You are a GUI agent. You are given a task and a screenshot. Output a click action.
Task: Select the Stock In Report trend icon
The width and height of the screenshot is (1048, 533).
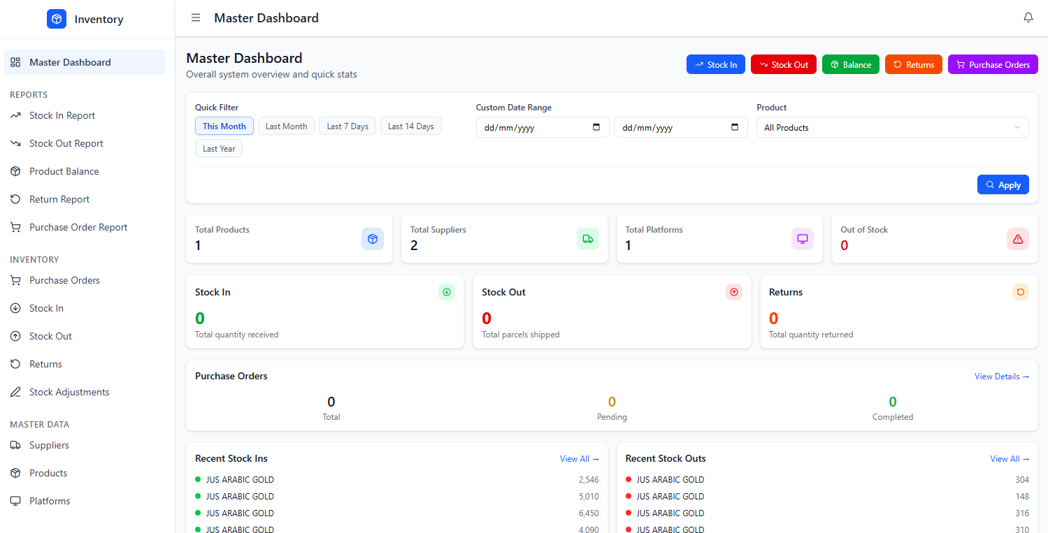pos(15,115)
